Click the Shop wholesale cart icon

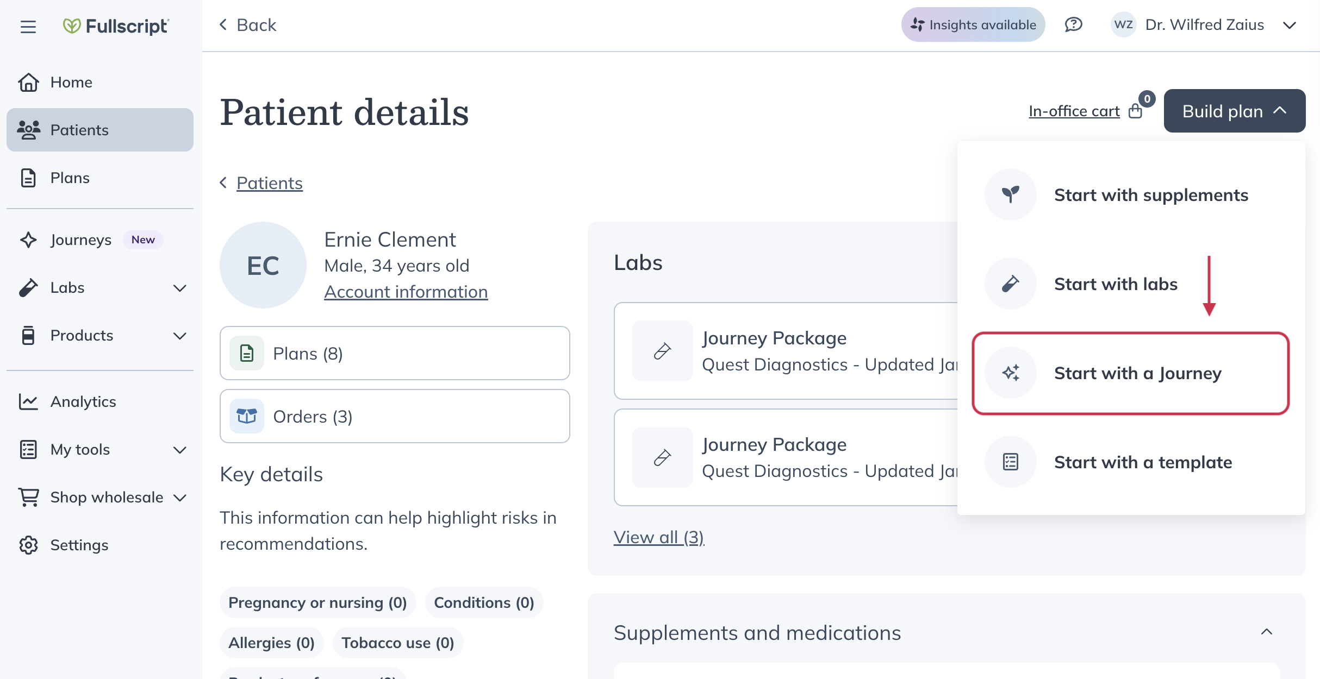click(x=28, y=497)
